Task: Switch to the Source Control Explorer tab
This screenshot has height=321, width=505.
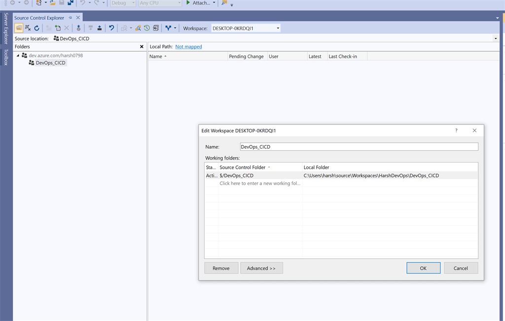Action: (38, 17)
